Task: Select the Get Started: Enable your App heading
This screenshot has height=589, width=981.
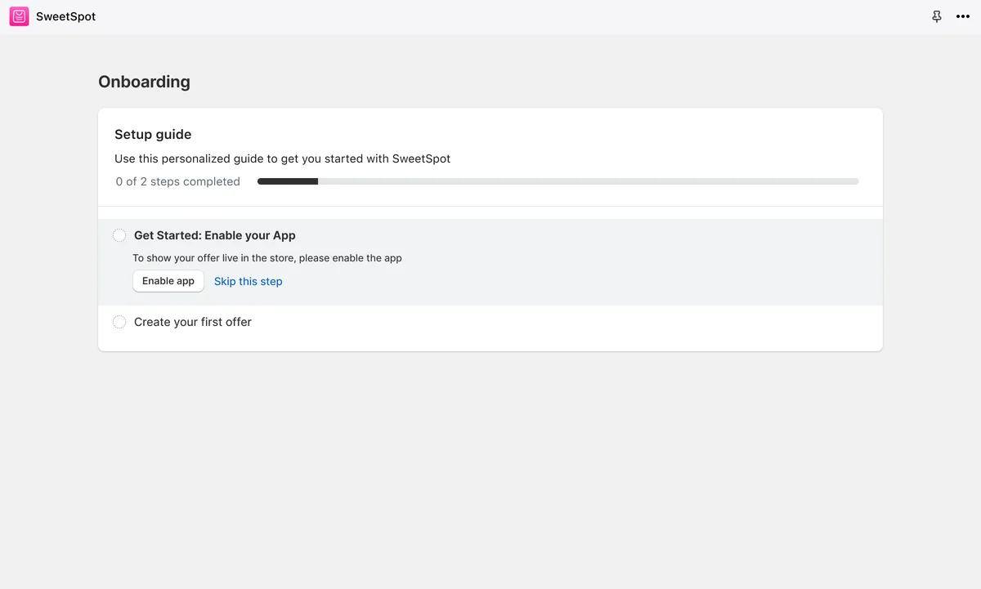Action: [215, 235]
